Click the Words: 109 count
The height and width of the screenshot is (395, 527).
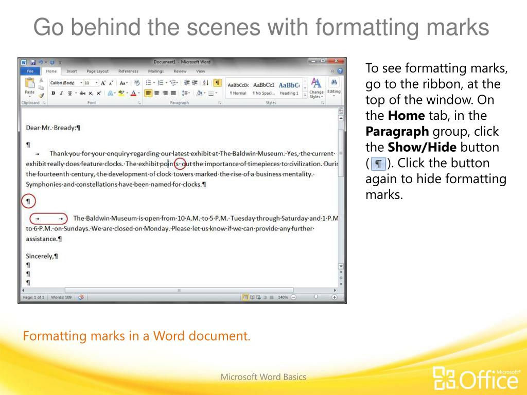point(61,297)
